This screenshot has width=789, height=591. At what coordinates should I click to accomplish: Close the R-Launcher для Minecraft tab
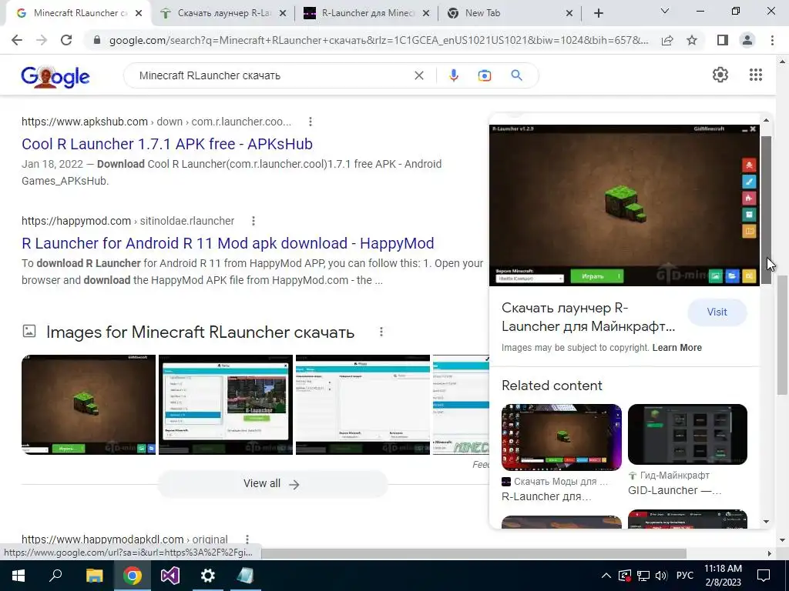coord(426,14)
